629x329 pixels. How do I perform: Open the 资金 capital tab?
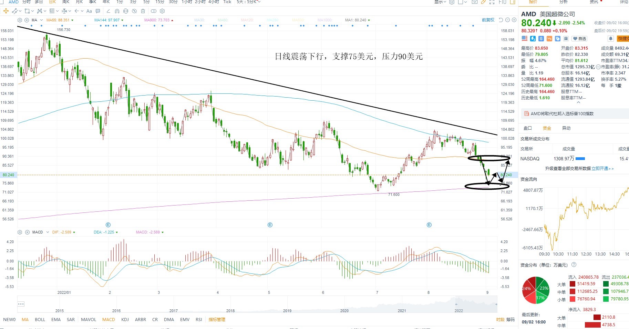(547, 128)
